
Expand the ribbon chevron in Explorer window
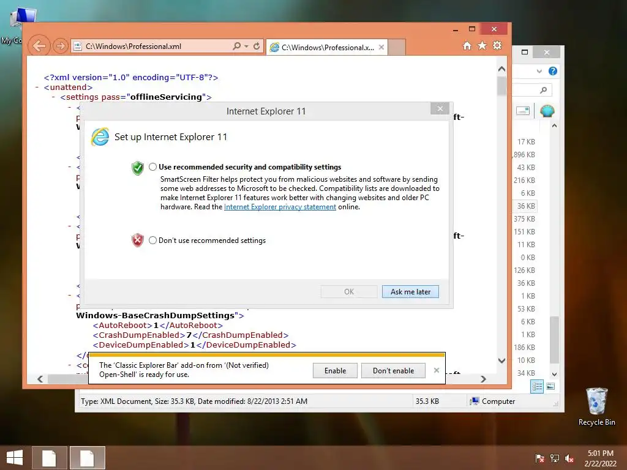pos(539,71)
